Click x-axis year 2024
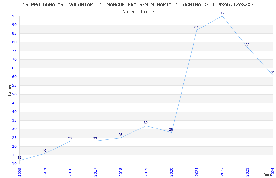Image resolution: width=276 pixels, height=178 pixels. [273, 172]
